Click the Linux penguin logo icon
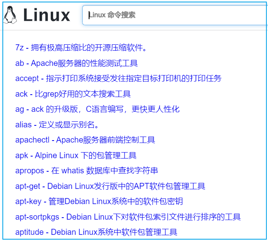This screenshot has height=242, width=268. [10, 15]
